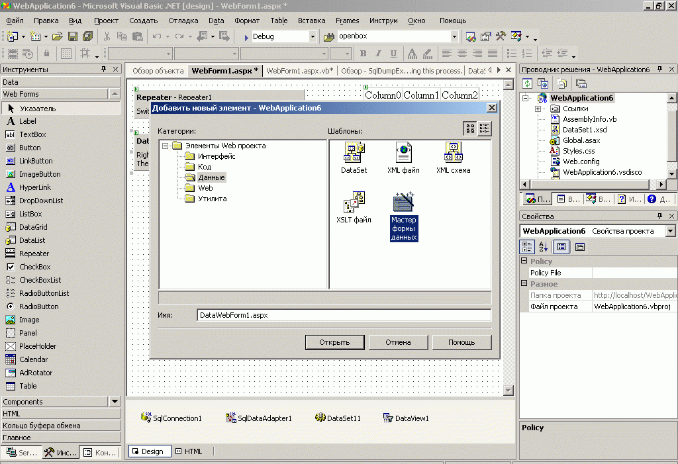Click the Отмена button
The height and width of the screenshot is (464, 678).
point(398,342)
